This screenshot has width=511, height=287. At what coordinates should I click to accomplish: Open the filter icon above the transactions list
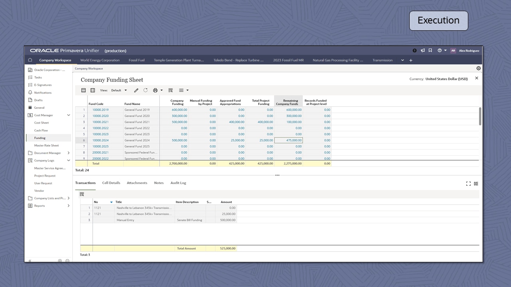pos(82,194)
